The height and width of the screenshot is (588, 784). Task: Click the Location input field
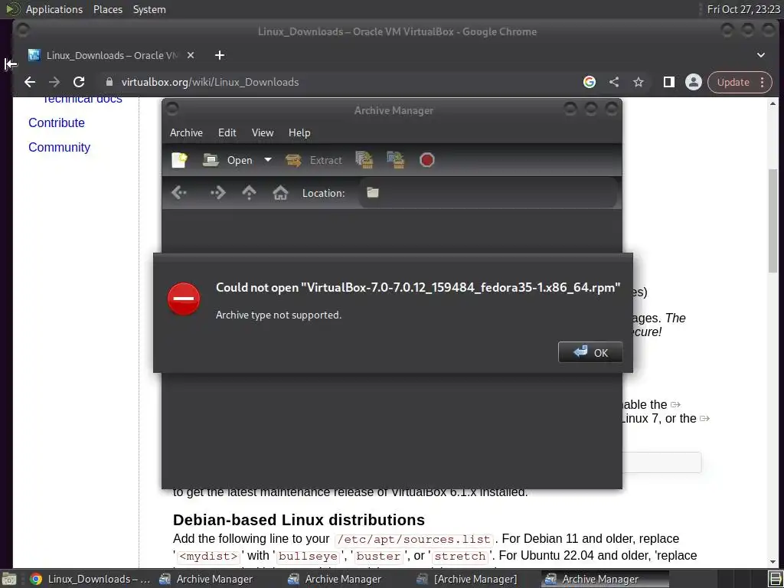[488, 192]
